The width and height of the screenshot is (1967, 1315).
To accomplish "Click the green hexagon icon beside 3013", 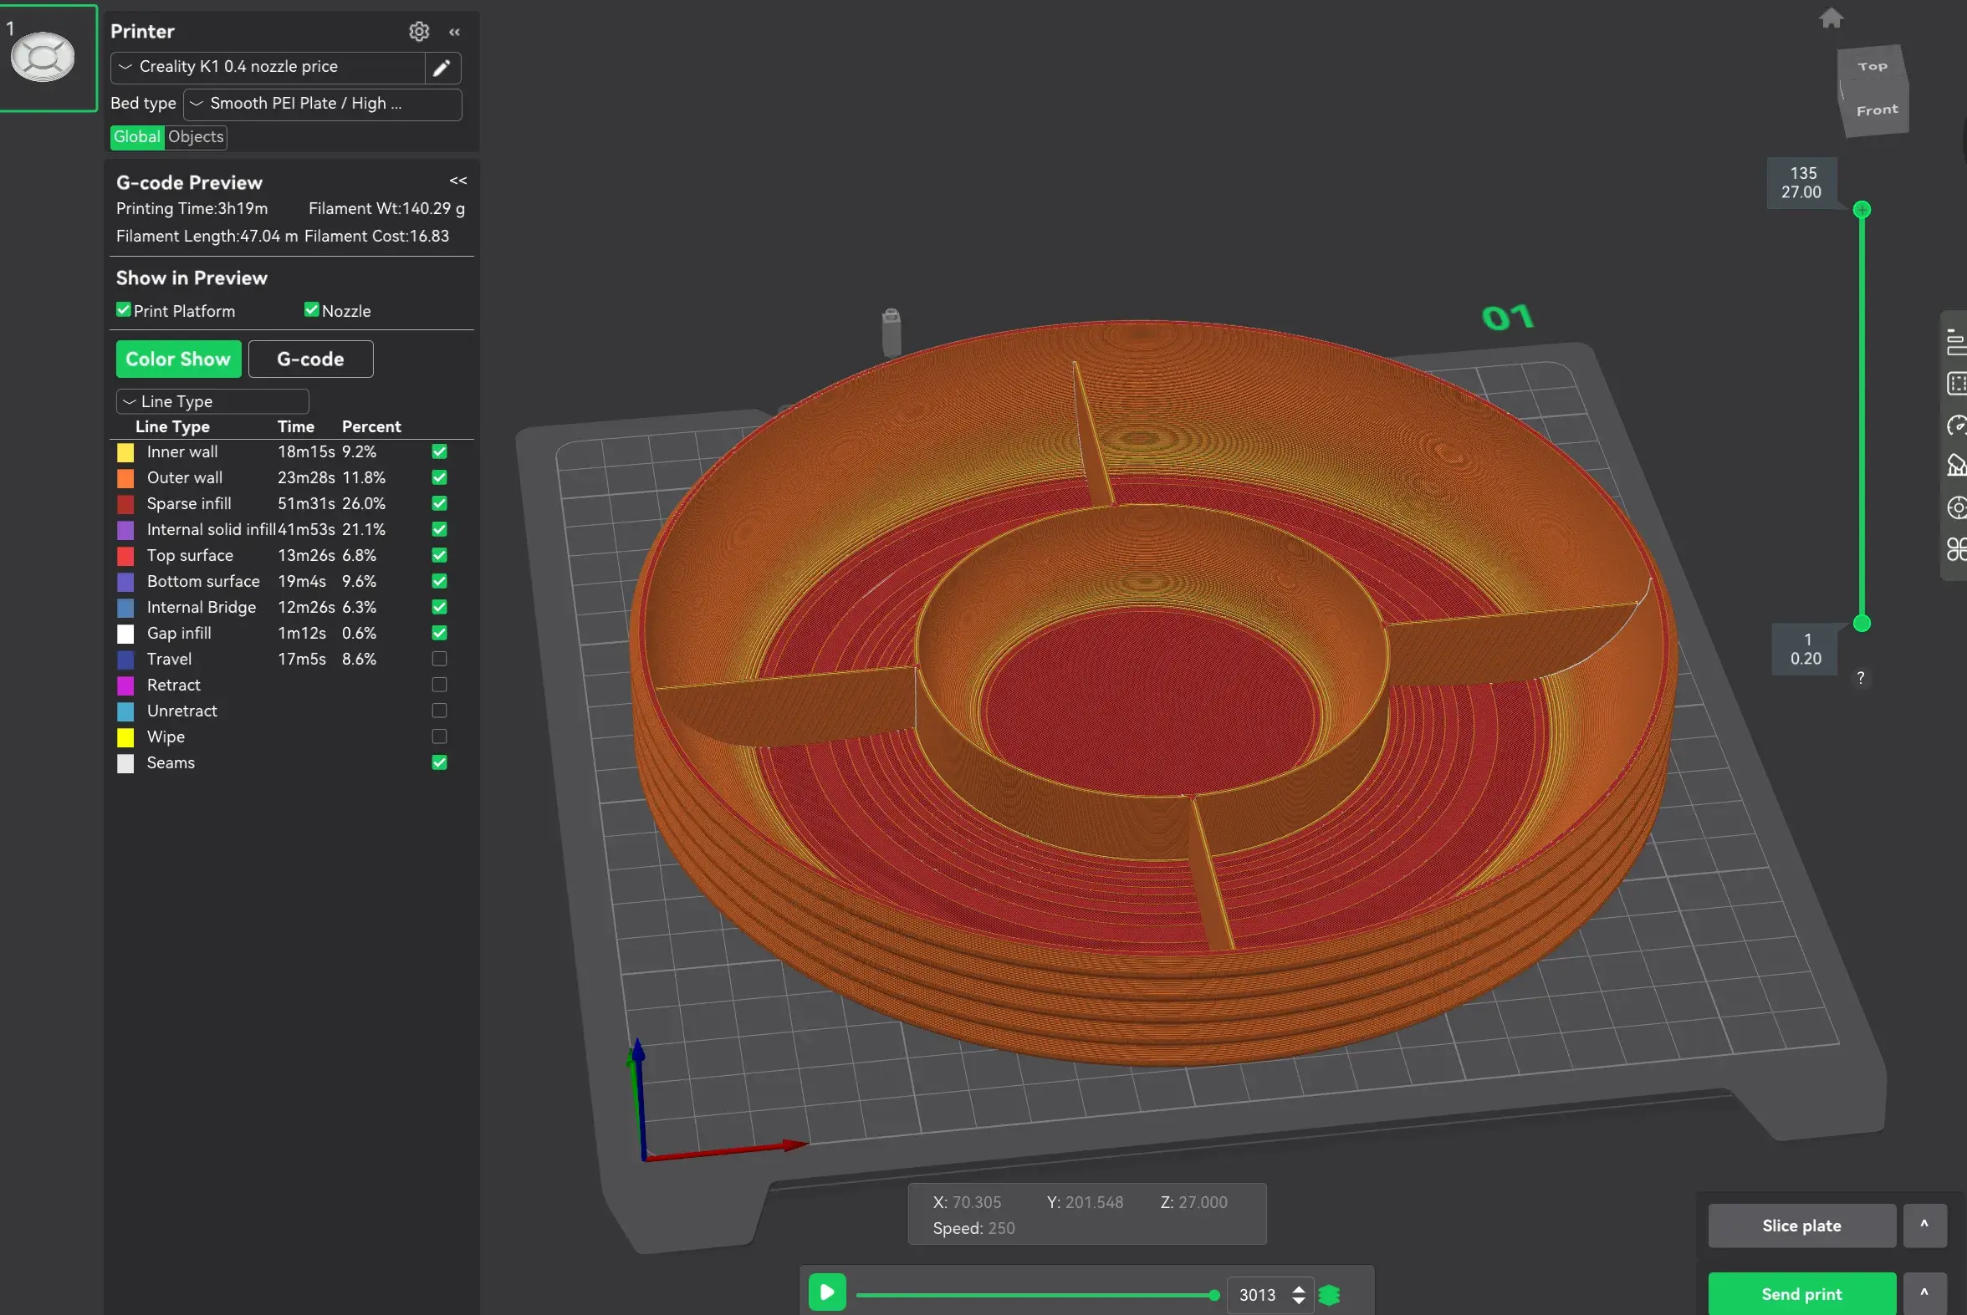I will coord(1329,1295).
